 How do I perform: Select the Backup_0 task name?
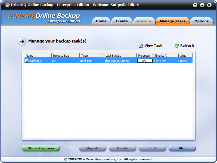click(x=36, y=61)
